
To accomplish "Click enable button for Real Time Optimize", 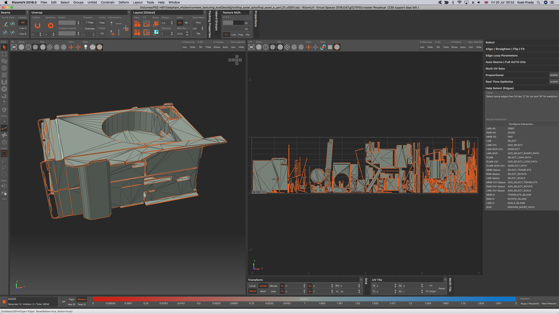I will (x=554, y=82).
